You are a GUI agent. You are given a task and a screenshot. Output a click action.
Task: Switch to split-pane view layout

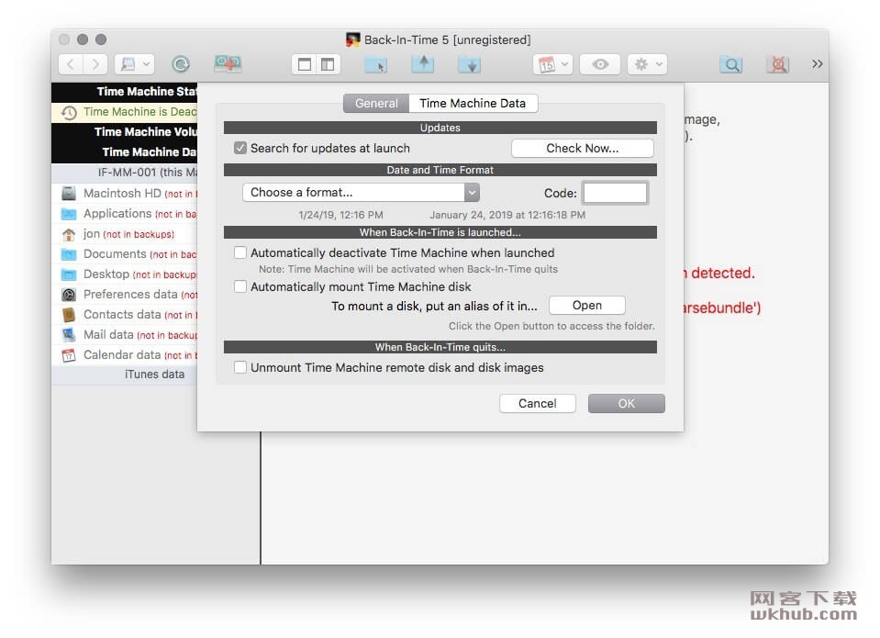pyautogui.click(x=328, y=64)
